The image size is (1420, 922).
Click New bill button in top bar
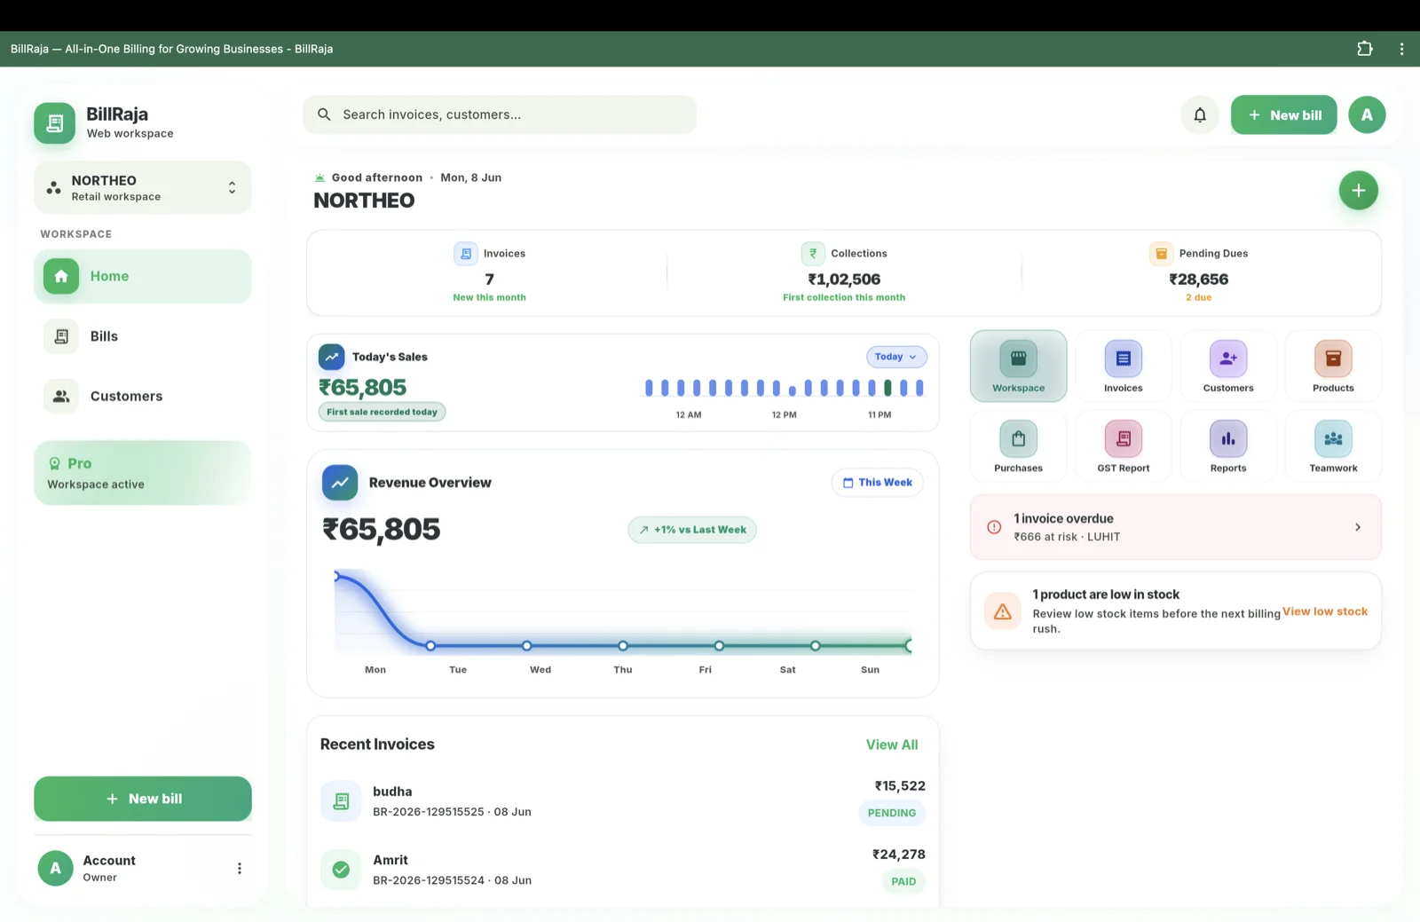point(1283,114)
